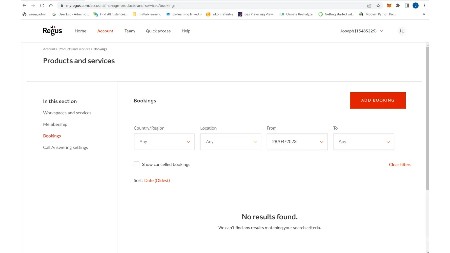450x253 pixels.
Task: Click the share page icon in address bar
Action: coord(369,6)
